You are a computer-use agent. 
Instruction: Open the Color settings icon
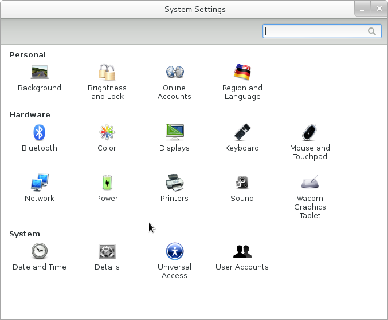point(107,132)
